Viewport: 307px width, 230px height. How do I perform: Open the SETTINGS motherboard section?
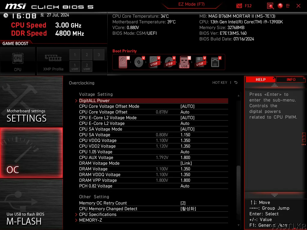31,101
